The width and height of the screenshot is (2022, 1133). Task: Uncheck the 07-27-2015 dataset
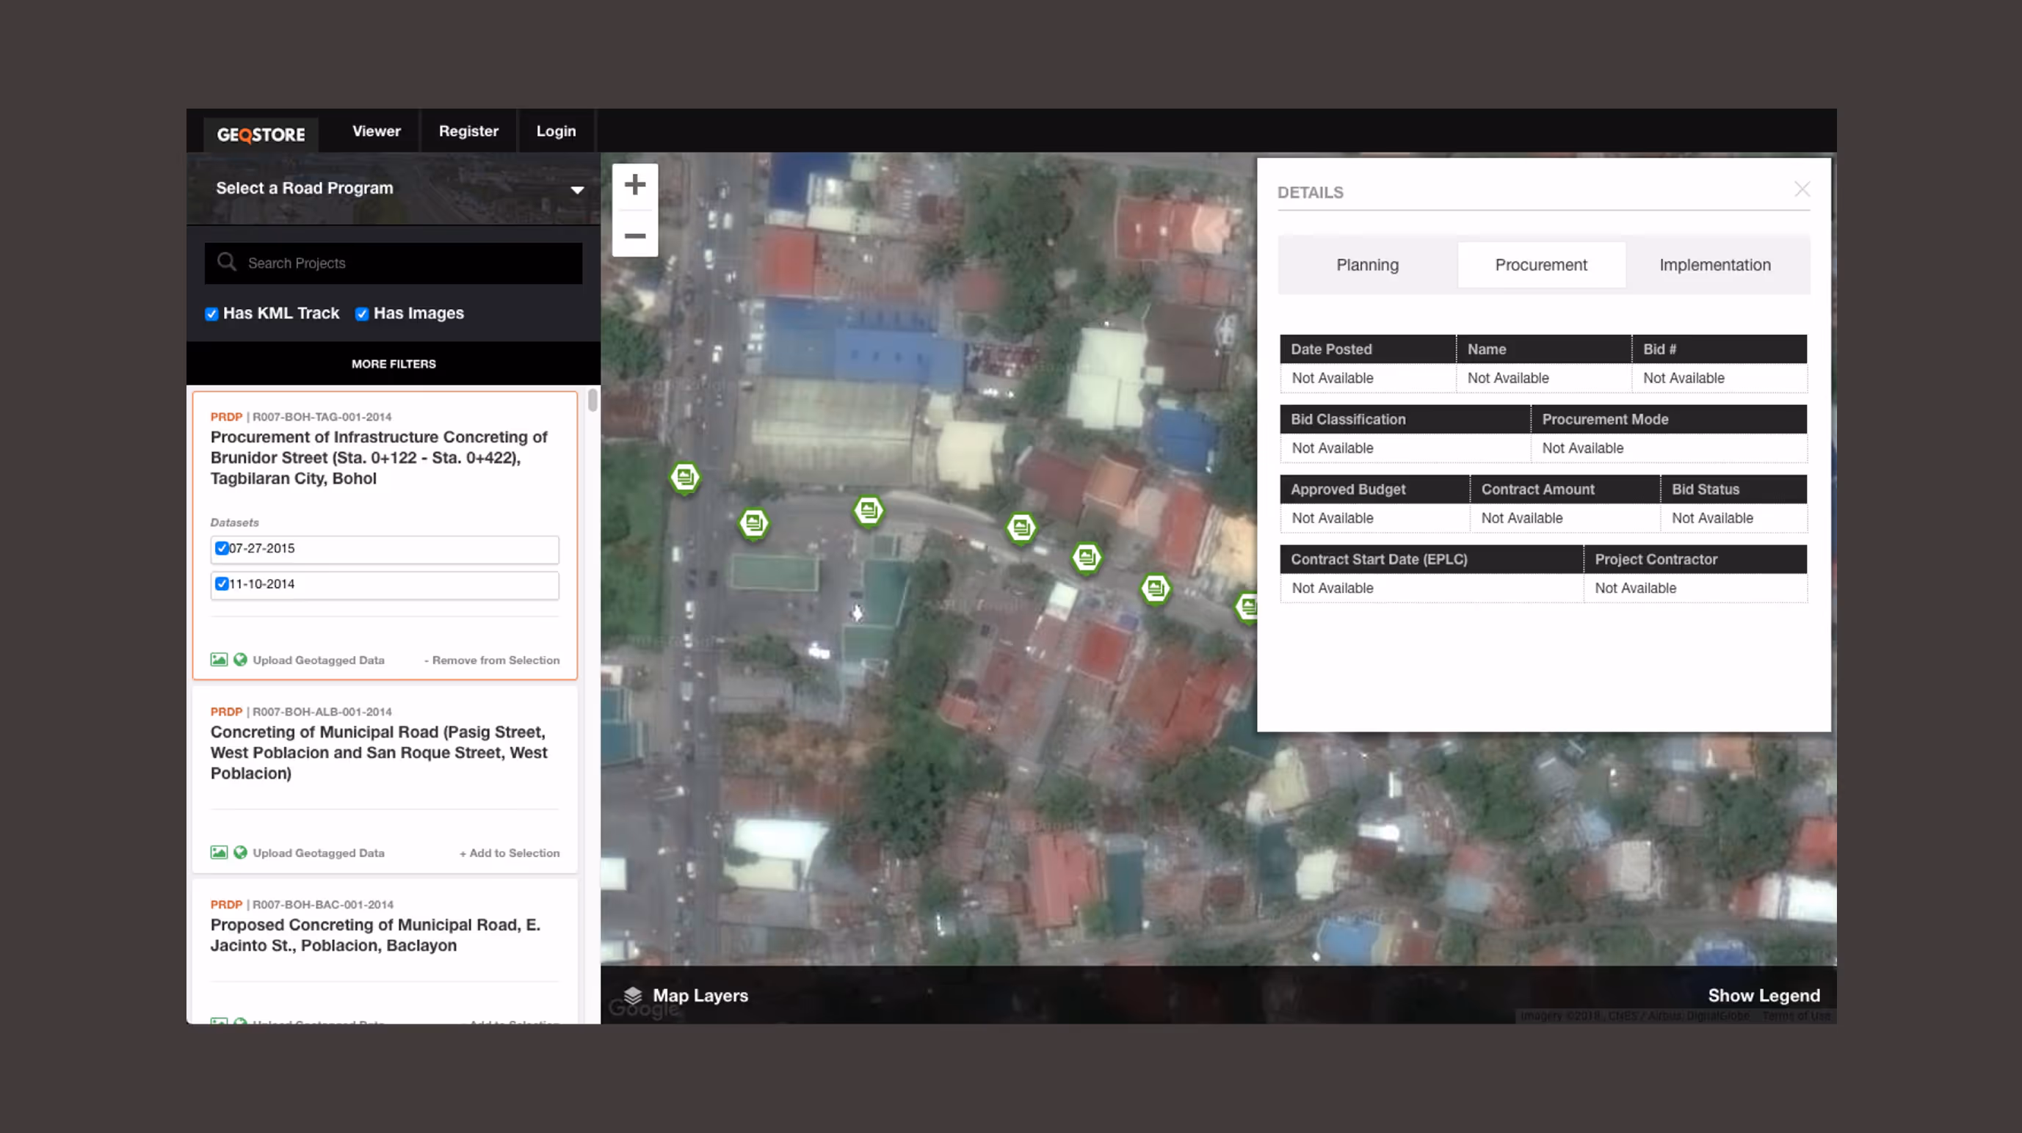(x=222, y=547)
